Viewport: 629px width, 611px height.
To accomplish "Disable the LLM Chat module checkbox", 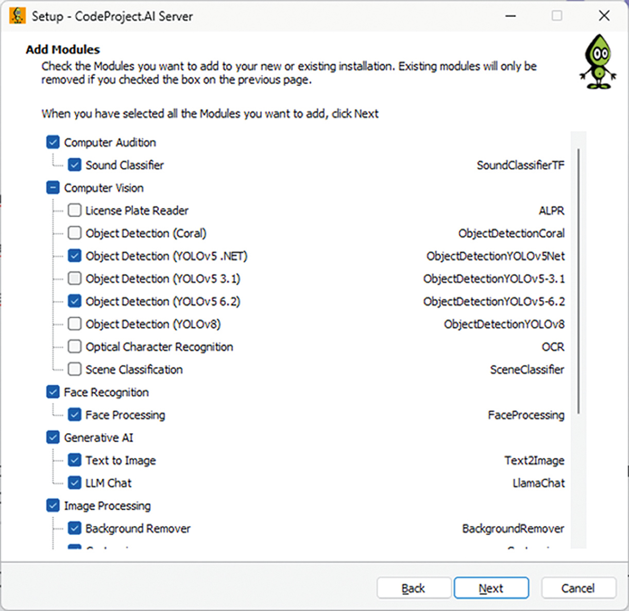I will [75, 483].
